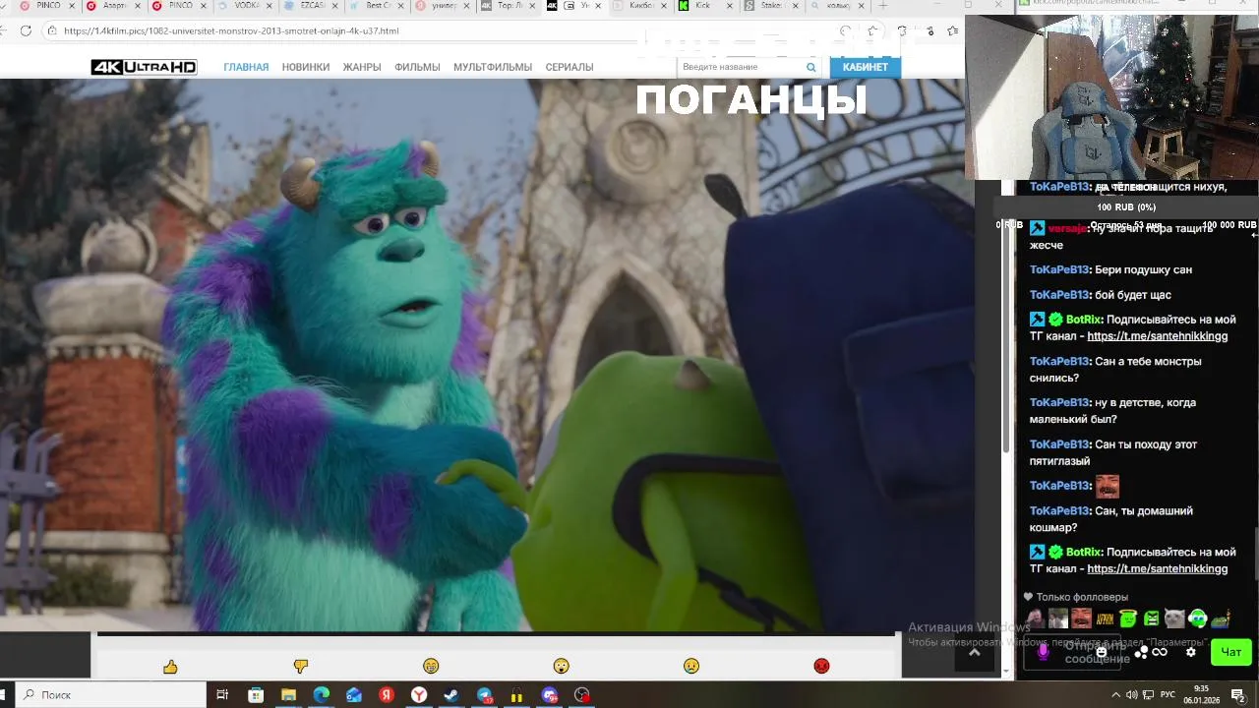The height and width of the screenshot is (708, 1259).
Task: Pick the sad face emoji reaction
Action: (691, 667)
